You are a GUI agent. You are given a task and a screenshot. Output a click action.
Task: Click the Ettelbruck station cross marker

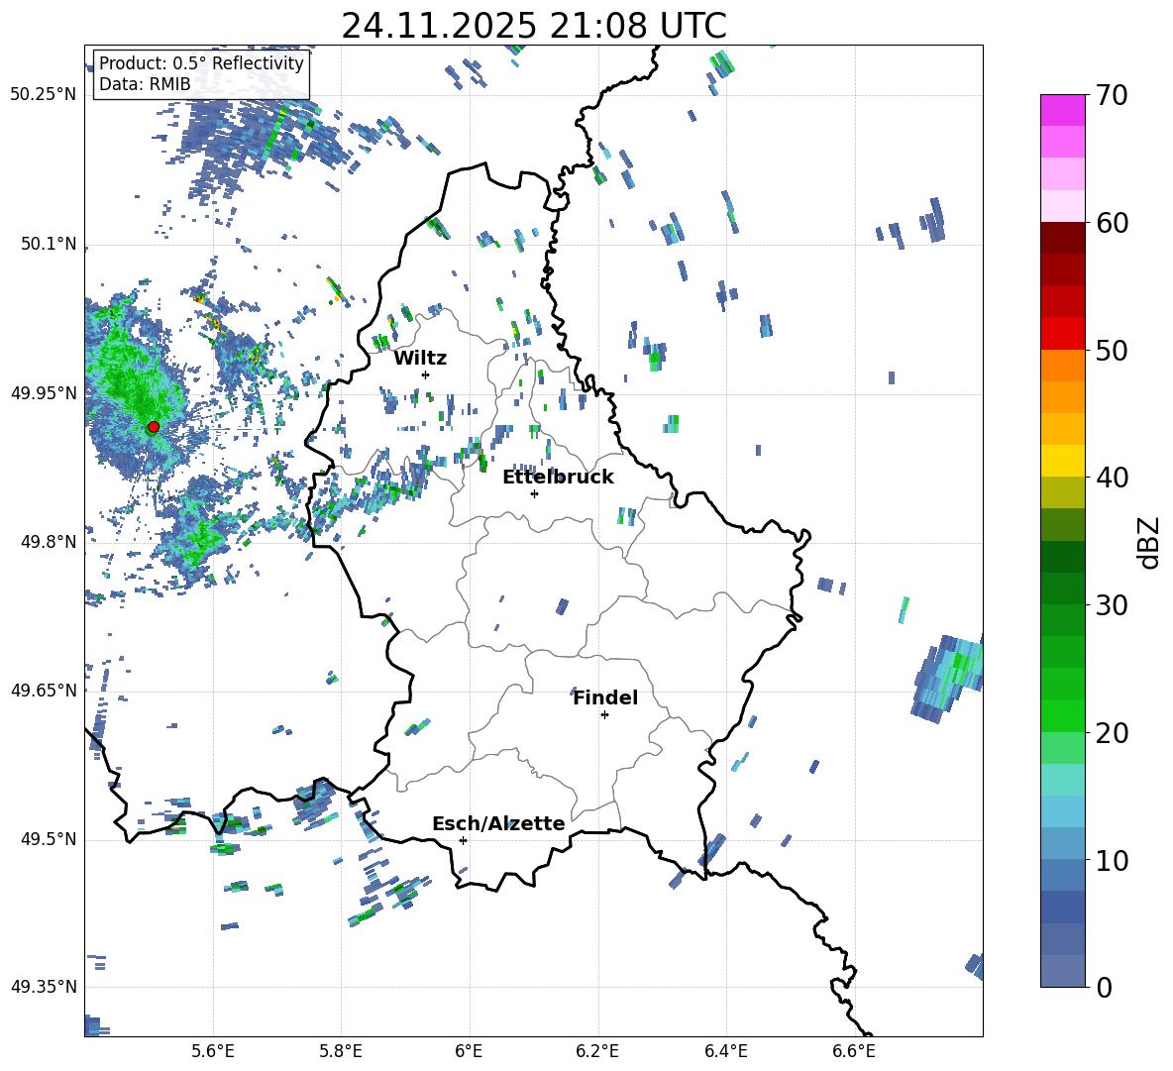point(534,493)
